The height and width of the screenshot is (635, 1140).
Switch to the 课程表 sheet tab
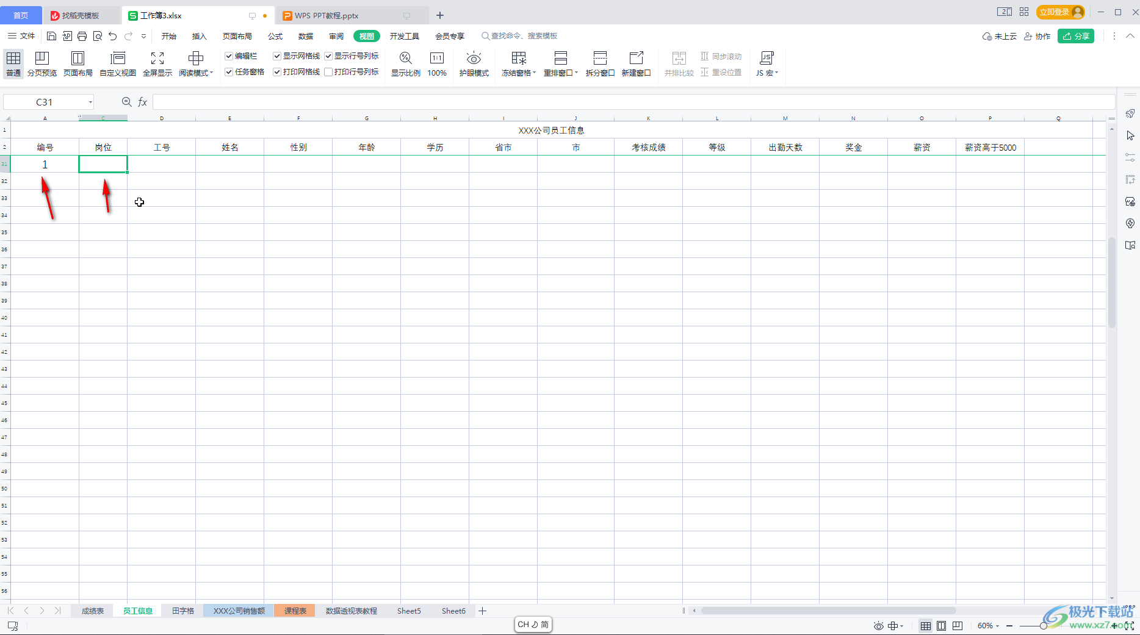click(295, 611)
